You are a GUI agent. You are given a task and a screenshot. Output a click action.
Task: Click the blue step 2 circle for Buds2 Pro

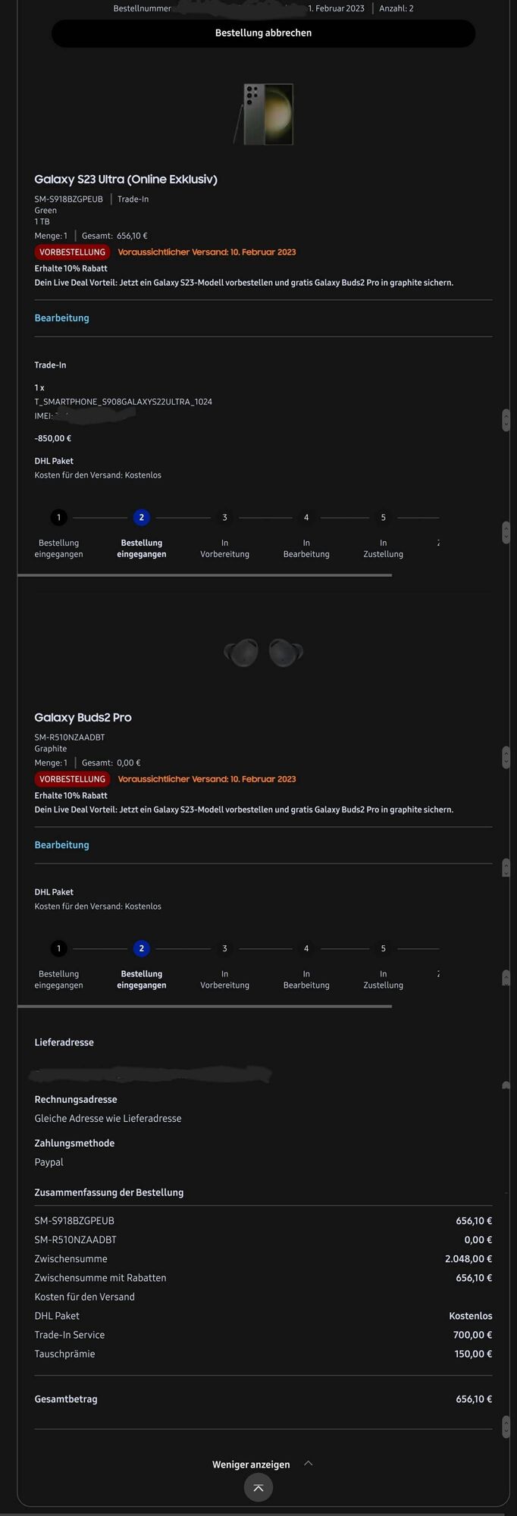(142, 948)
